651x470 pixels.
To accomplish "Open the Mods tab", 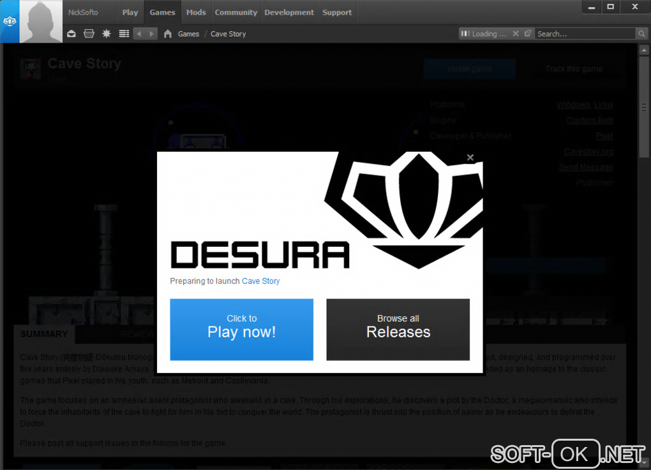I will 196,13.
